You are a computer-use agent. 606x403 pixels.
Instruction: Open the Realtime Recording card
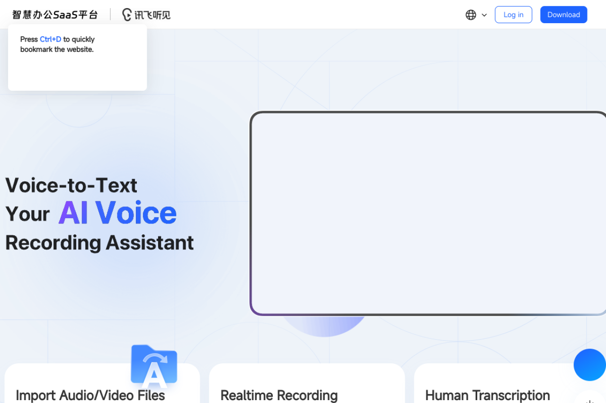tap(307, 383)
